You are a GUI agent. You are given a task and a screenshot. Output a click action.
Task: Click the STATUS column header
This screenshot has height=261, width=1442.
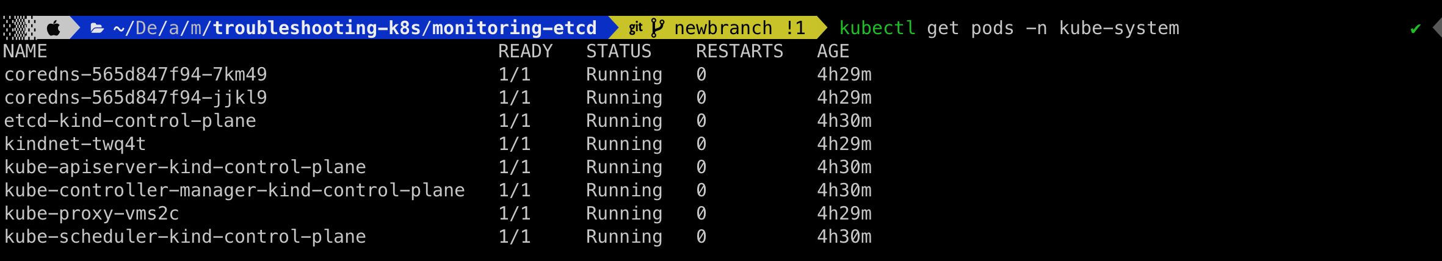click(x=619, y=51)
